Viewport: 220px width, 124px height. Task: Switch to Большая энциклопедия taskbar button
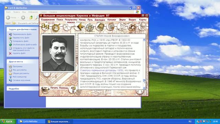(59, 122)
